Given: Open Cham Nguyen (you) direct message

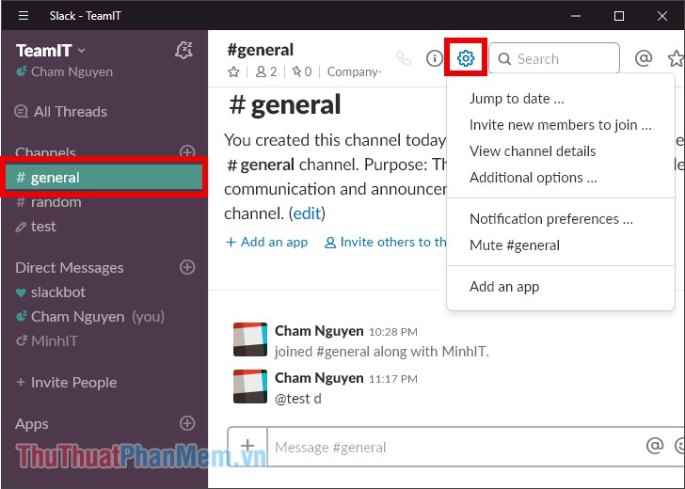Looking at the screenshot, I should (x=90, y=317).
